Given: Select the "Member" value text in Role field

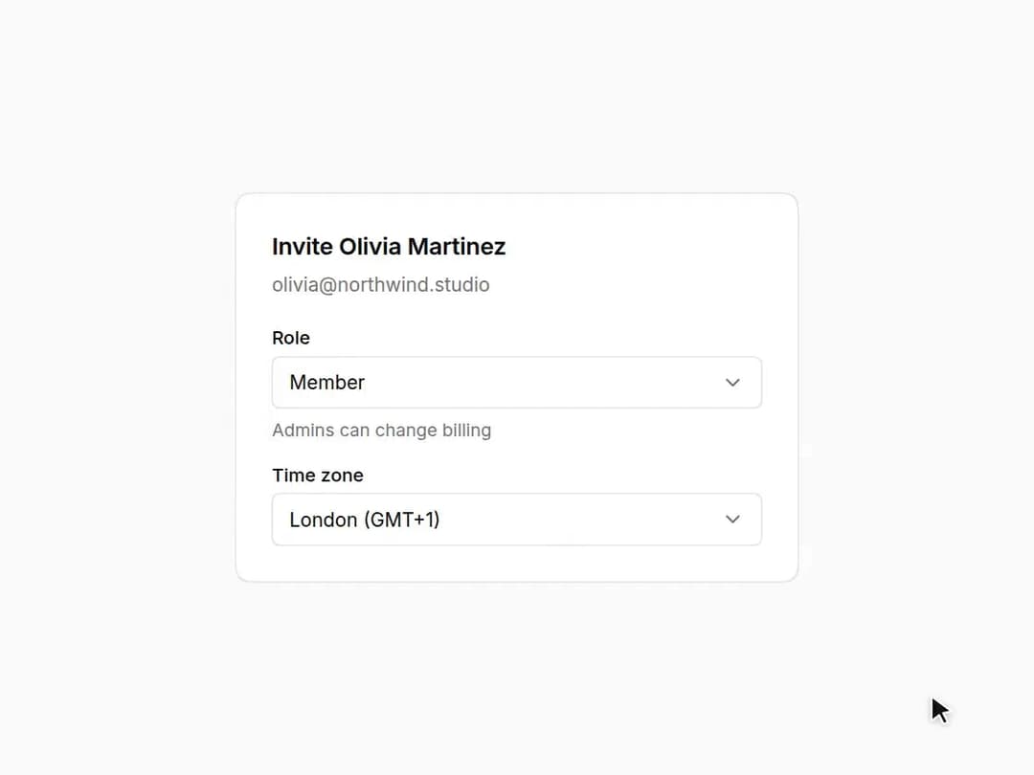Looking at the screenshot, I should pos(327,382).
